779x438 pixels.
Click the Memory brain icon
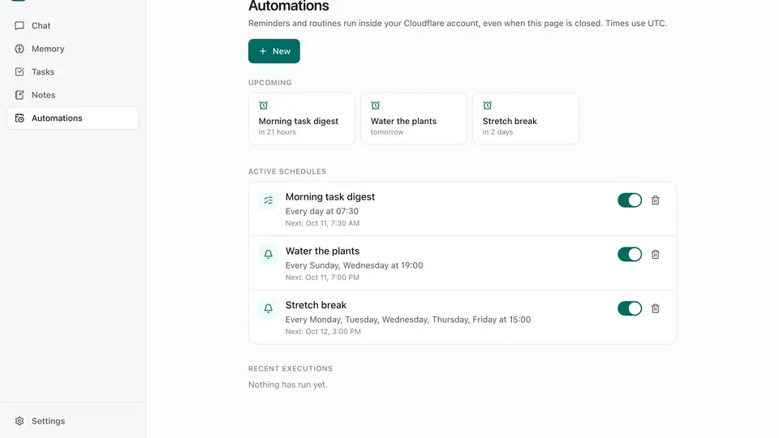[x=19, y=49]
